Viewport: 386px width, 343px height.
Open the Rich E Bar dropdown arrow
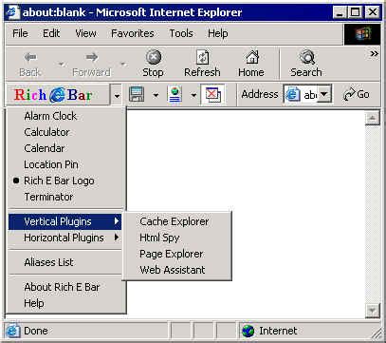[117, 95]
